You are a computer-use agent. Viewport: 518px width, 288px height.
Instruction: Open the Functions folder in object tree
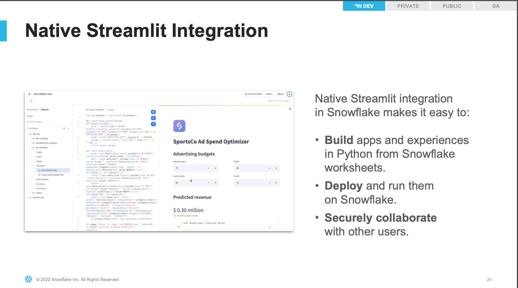click(40, 184)
